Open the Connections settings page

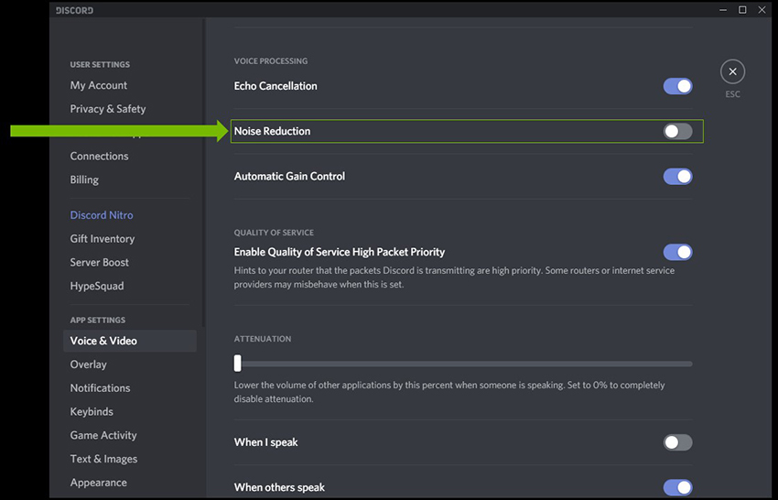click(99, 157)
